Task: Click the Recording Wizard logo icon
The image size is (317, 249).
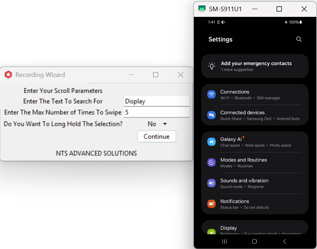Action: click(8, 74)
